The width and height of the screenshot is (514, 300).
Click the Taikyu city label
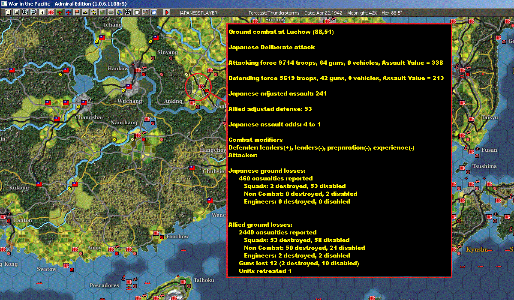tap(490, 117)
